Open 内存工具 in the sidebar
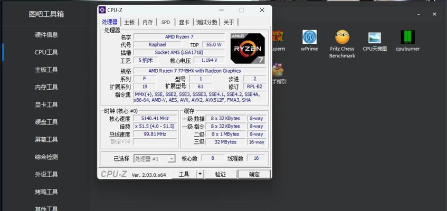Image resolution: width=447 pixels, height=211 pixels. [46, 87]
